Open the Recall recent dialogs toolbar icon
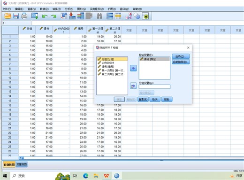Viewport: 244px width, 180px height. (35, 16)
